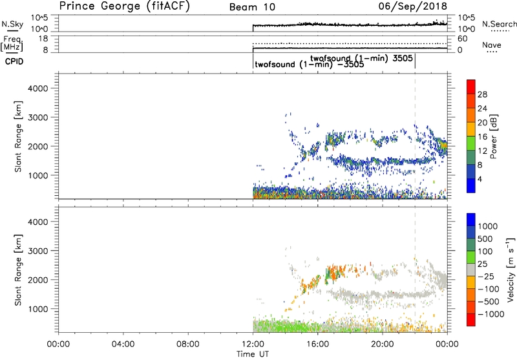The image size is (517, 358).
Task: Pick the light green 25-100 Velocity segment
Action: click(x=471, y=257)
